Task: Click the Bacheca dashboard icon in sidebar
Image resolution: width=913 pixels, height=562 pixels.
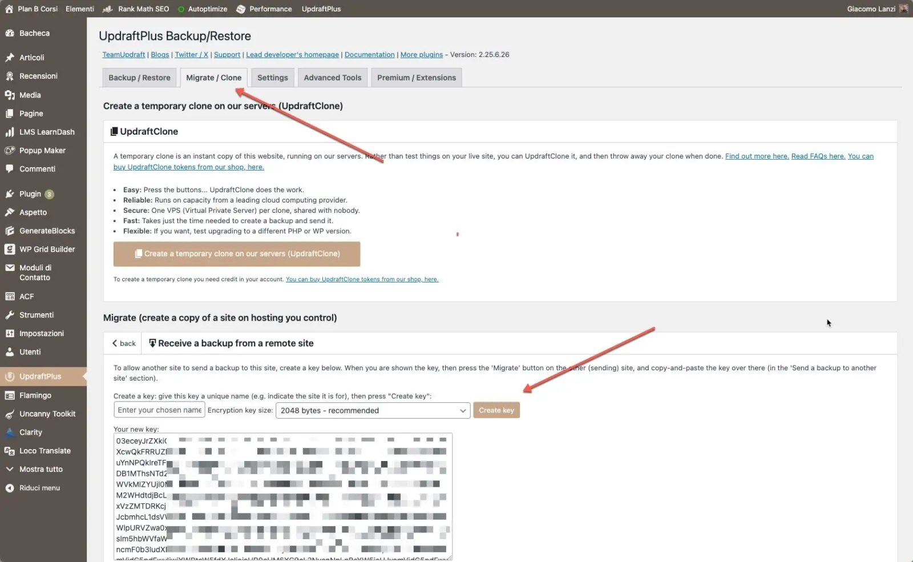Action: click(10, 33)
